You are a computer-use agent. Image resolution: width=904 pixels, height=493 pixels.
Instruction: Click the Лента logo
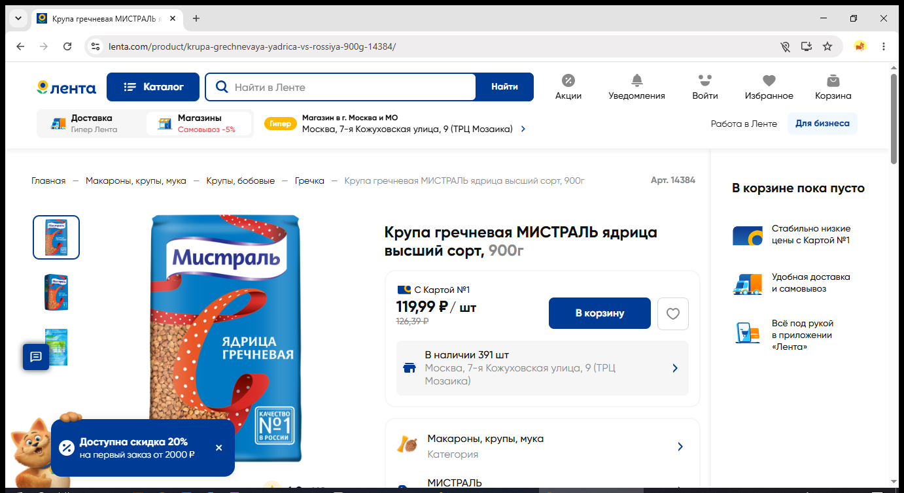click(66, 88)
